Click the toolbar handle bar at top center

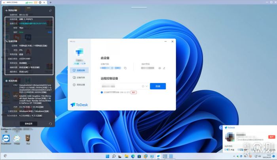point(139,8)
